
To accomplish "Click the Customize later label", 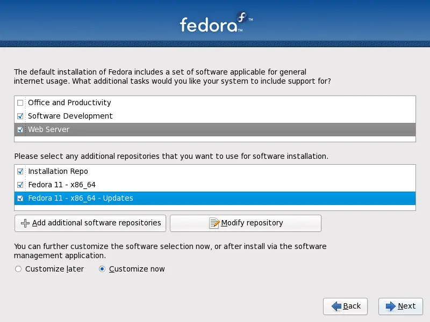I will click(x=55, y=269).
